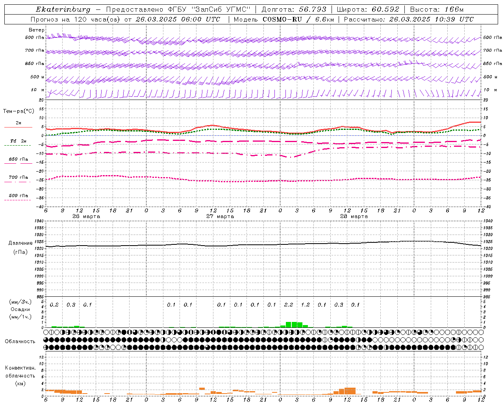This screenshot has height=403, width=504.
Task: Click the 26 марта date label
Action: tap(86, 216)
